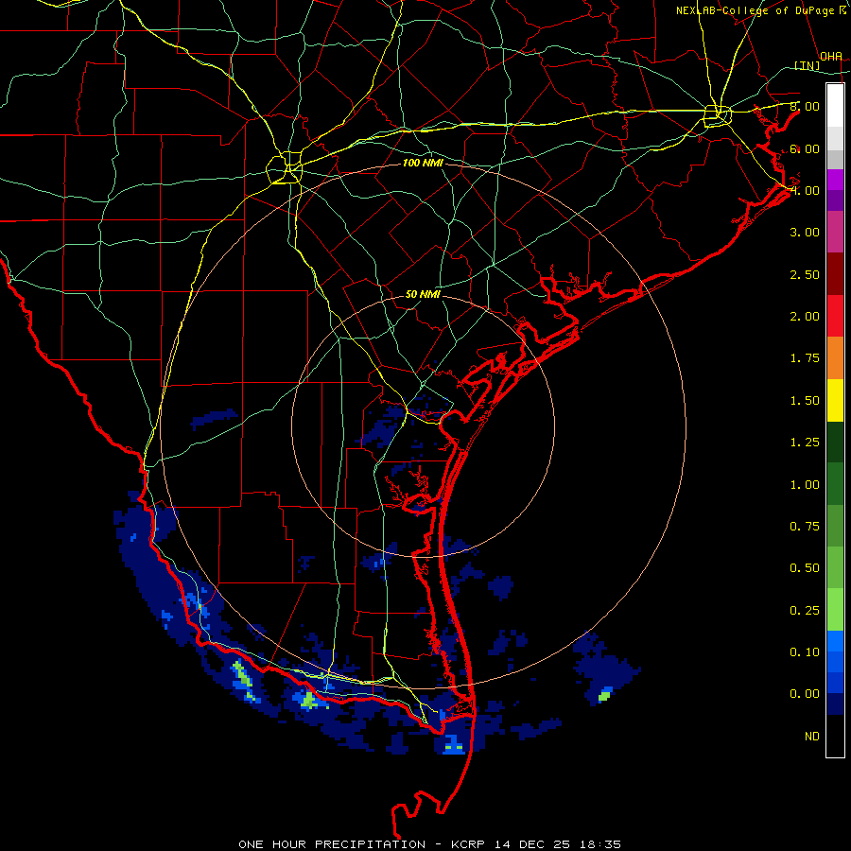Click the 3.00 legend value
Viewport: 851px width, 851px height.
pyautogui.click(x=805, y=233)
